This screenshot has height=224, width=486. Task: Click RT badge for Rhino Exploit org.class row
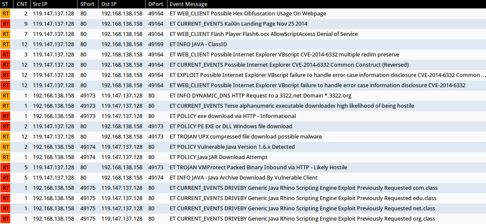pyautogui.click(x=6, y=219)
